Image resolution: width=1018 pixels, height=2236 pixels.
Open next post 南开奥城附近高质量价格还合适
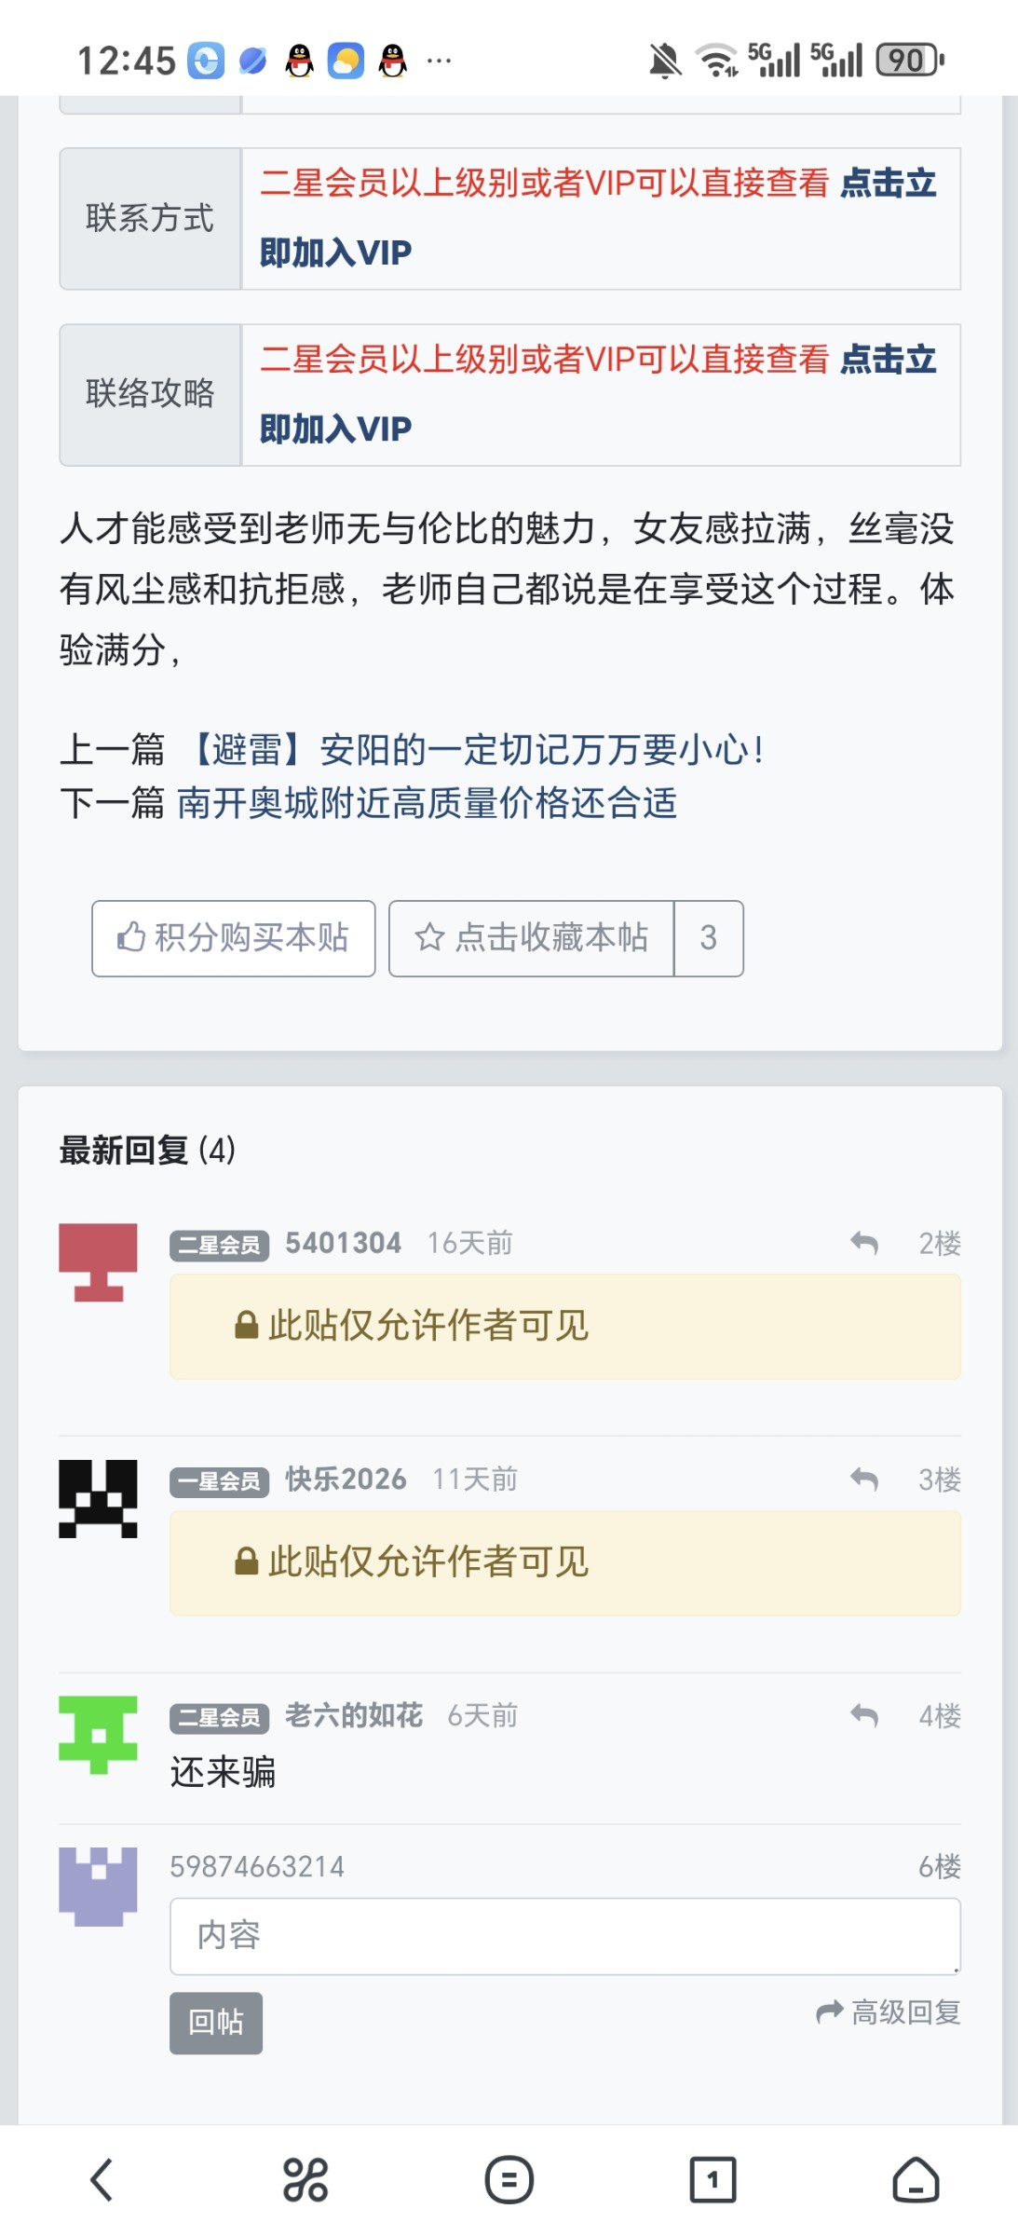427,803
